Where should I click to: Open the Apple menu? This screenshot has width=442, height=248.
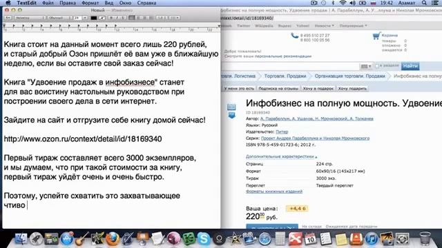pos(8,3)
